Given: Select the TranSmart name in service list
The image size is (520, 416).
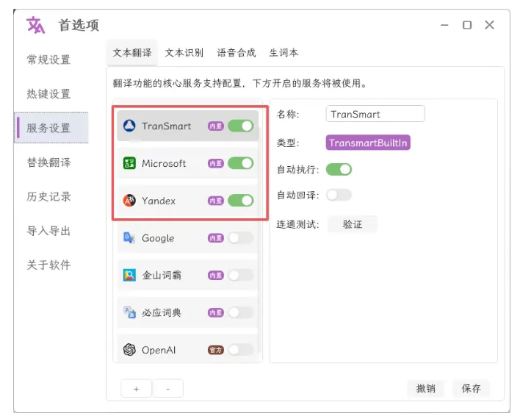Looking at the screenshot, I should [166, 126].
